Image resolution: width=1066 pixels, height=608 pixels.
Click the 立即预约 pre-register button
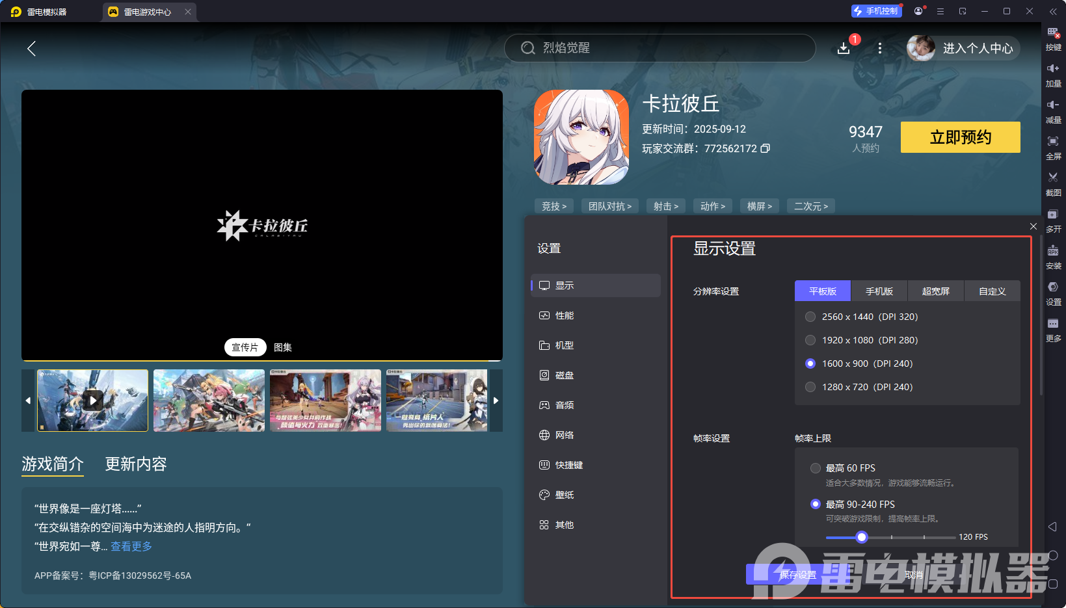(960, 137)
